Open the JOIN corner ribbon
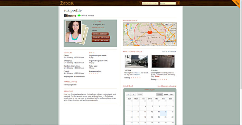 [238, 3]
